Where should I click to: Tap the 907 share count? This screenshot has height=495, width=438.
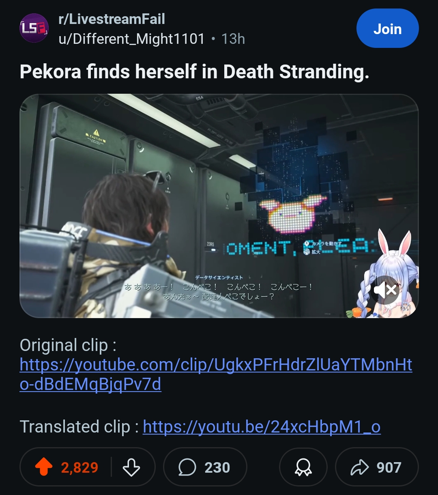[389, 467]
